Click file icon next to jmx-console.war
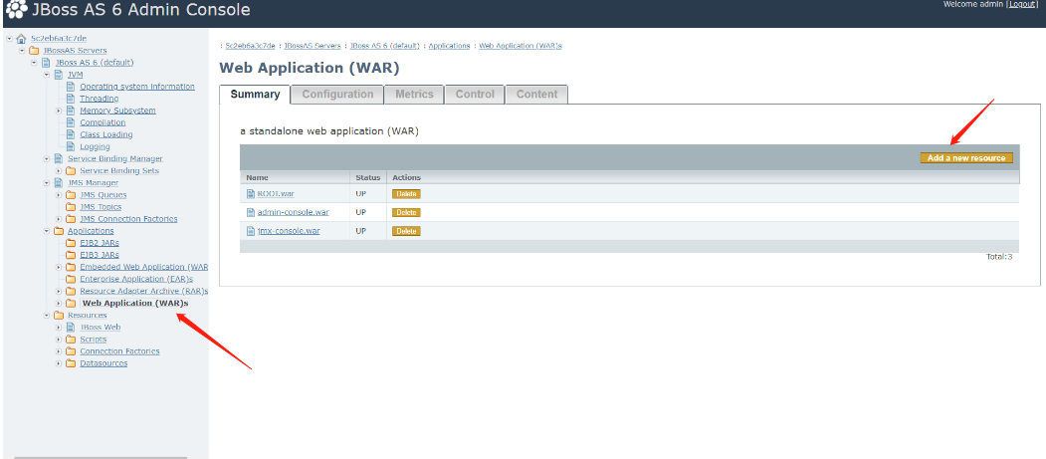Image resolution: width=1046 pixels, height=459 pixels. pos(251,232)
